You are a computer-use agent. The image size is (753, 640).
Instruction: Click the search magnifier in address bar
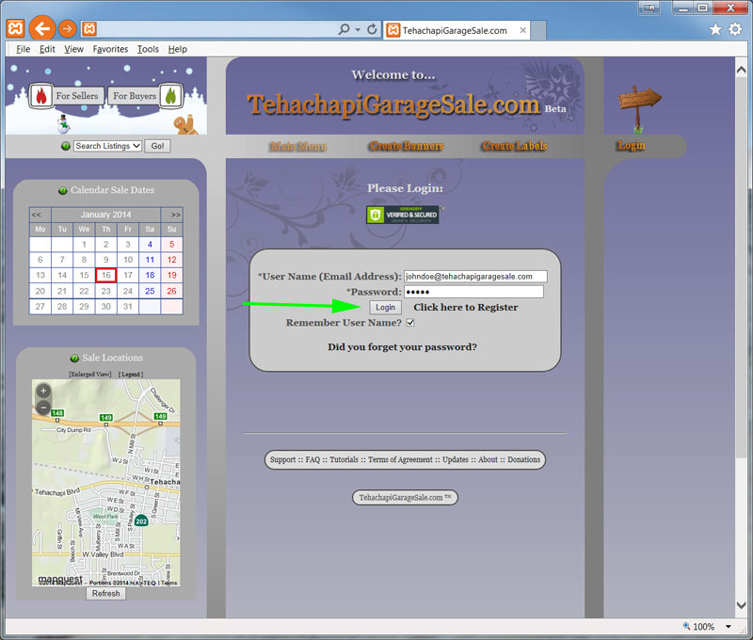click(344, 30)
